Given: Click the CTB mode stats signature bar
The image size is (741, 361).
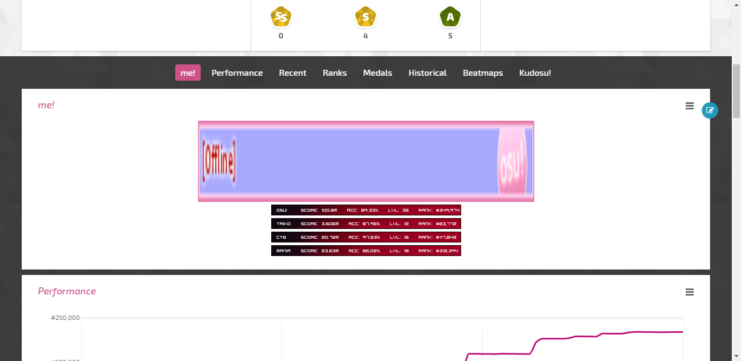Looking at the screenshot, I should 366,237.
